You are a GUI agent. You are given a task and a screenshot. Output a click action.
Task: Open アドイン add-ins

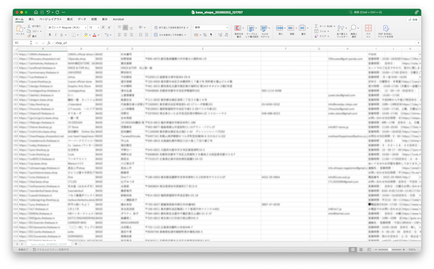tap(368, 31)
